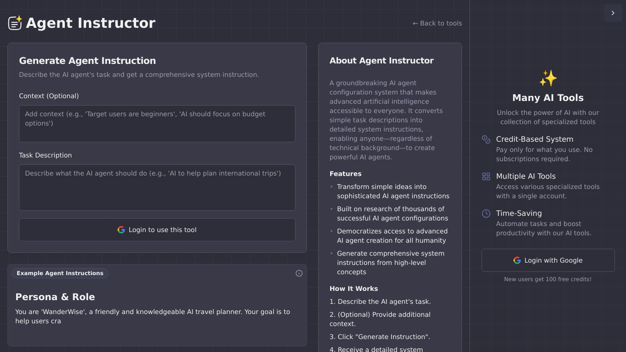Click the Credit-Based System coins icon
Viewport: 626px width, 352px height.
[486, 139]
